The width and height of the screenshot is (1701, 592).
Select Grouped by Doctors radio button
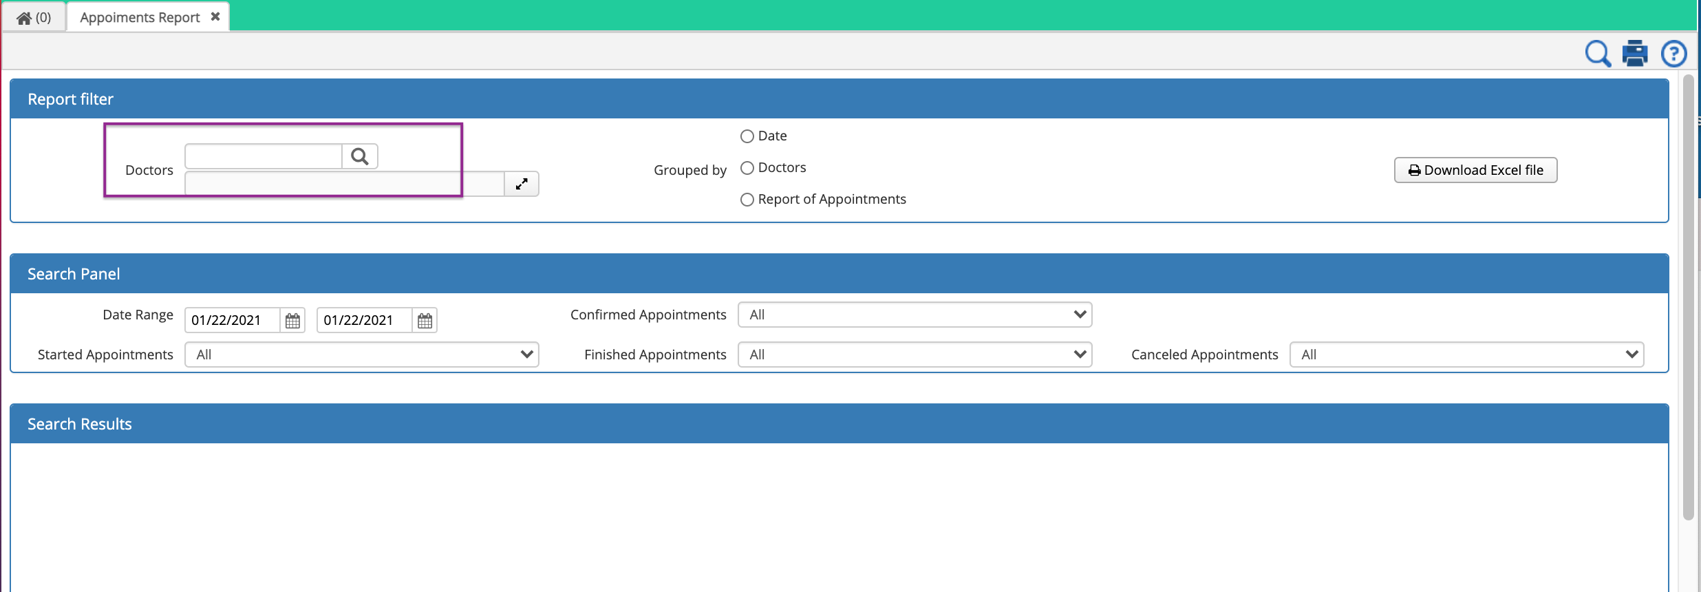[x=747, y=168]
